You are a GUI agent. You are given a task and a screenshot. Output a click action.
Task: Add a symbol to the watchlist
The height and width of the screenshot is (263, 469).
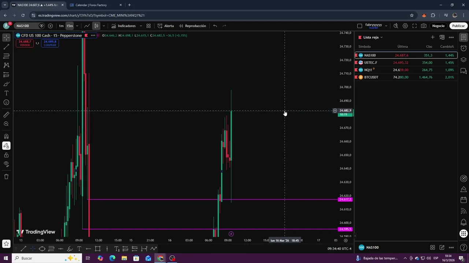pyautogui.click(x=432, y=37)
